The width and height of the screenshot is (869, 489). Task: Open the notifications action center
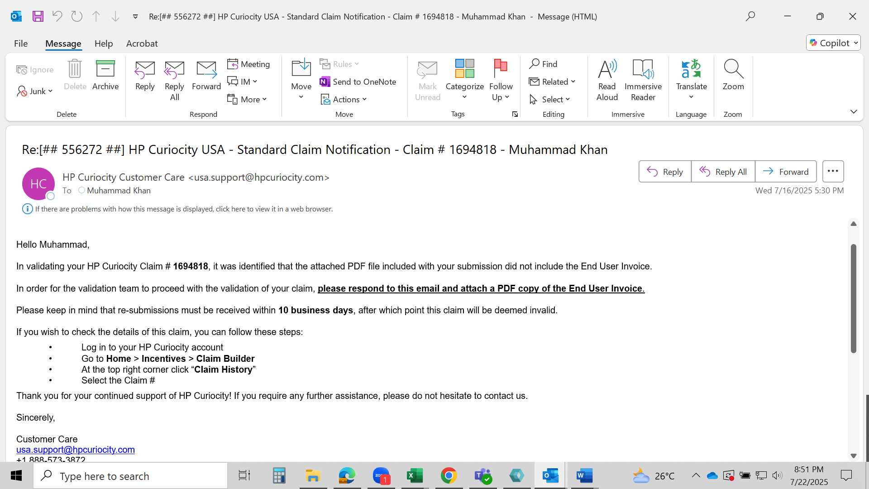point(846,475)
